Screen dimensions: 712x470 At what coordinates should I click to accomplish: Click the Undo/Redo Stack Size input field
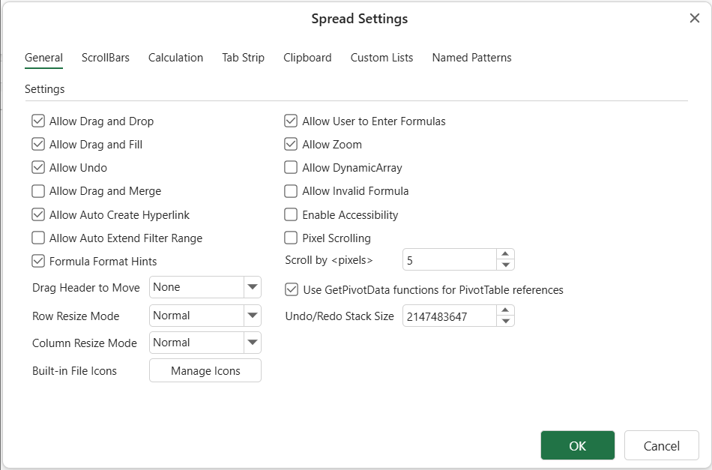(x=449, y=316)
